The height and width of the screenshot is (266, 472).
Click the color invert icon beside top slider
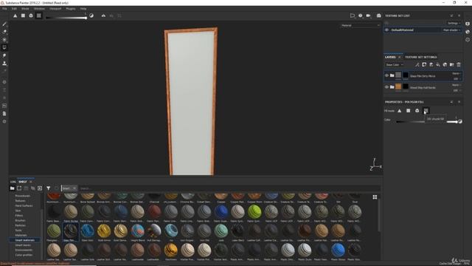91,16
